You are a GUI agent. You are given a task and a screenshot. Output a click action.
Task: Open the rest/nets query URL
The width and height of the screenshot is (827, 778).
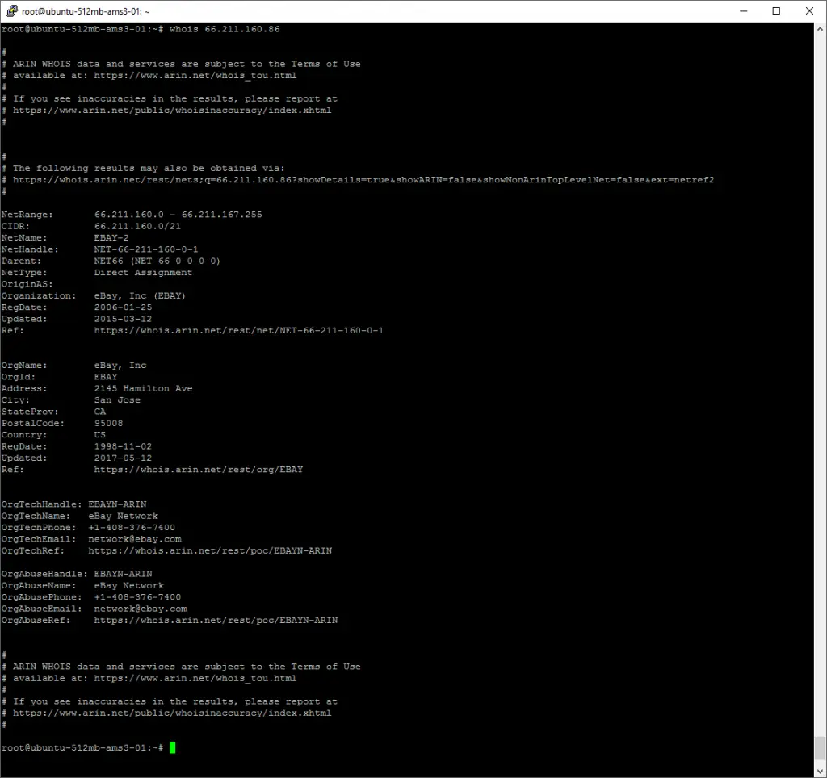point(363,179)
